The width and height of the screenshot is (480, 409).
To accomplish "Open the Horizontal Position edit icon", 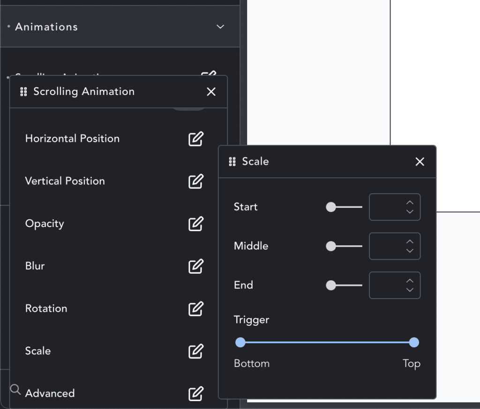I will point(196,139).
